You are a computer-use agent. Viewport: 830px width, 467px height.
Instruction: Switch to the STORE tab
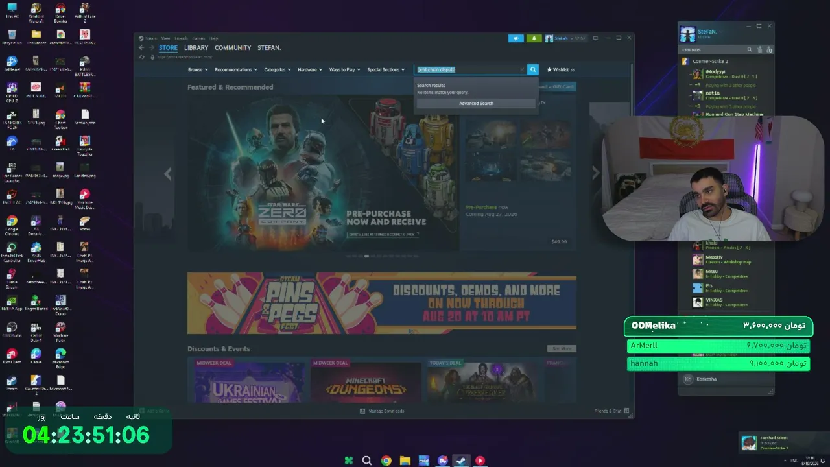[168, 48]
